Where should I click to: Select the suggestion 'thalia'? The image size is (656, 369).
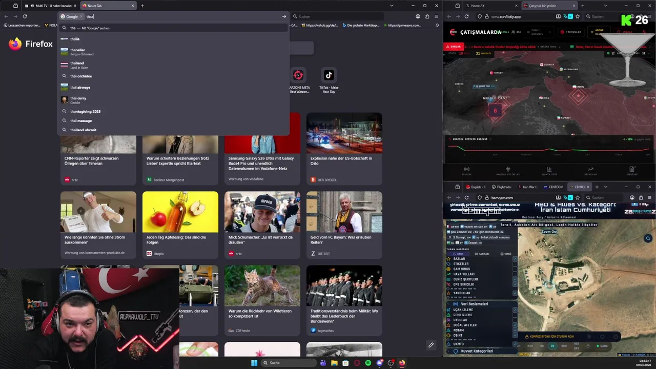coord(173,39)
